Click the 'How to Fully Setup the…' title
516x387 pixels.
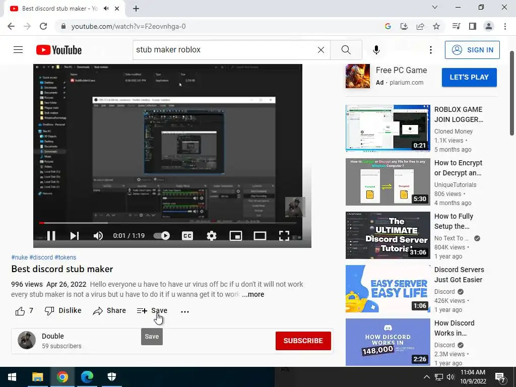454,221
